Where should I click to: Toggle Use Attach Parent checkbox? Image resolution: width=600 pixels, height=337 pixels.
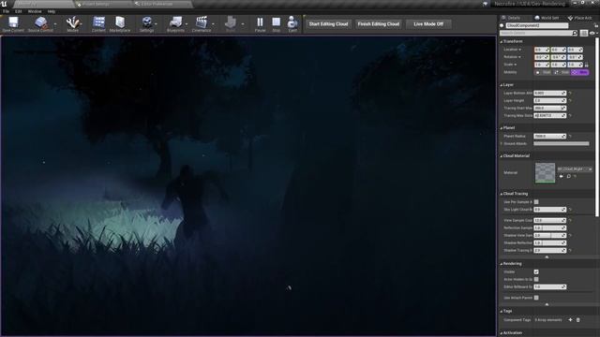pyautogui.click(x=536, y=298)
